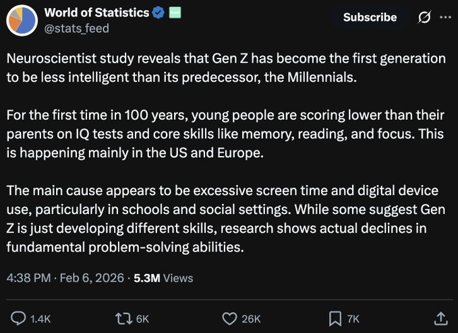Open the share icon at bottom right
This screenshot has height=333, width=458.
tap(440, 317)
